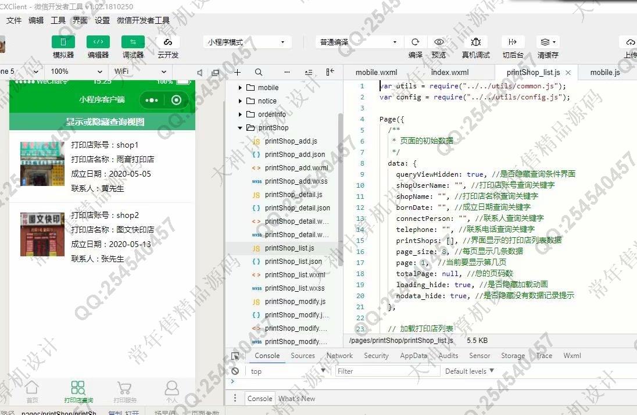637x415 pixels.
Task: Add a new file with plus icon
Action: [x=238, y=72]
